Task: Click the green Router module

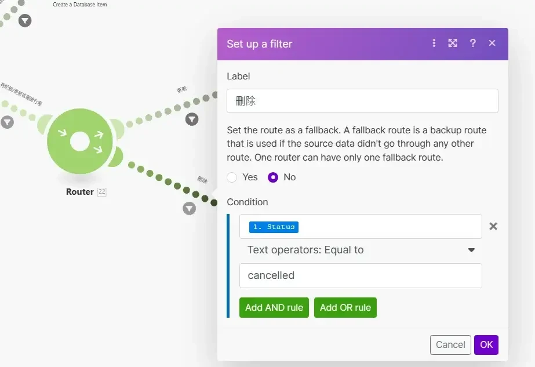Action: click(80, 141)
